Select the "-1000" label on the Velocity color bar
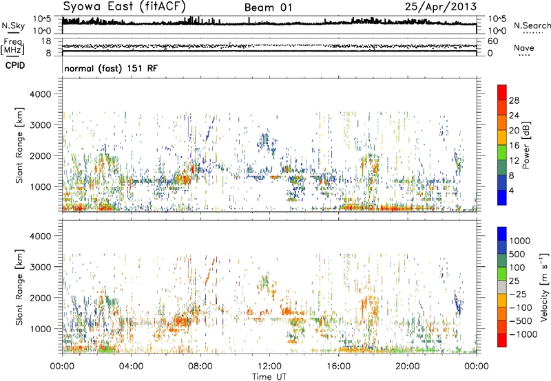 [523, 334]
